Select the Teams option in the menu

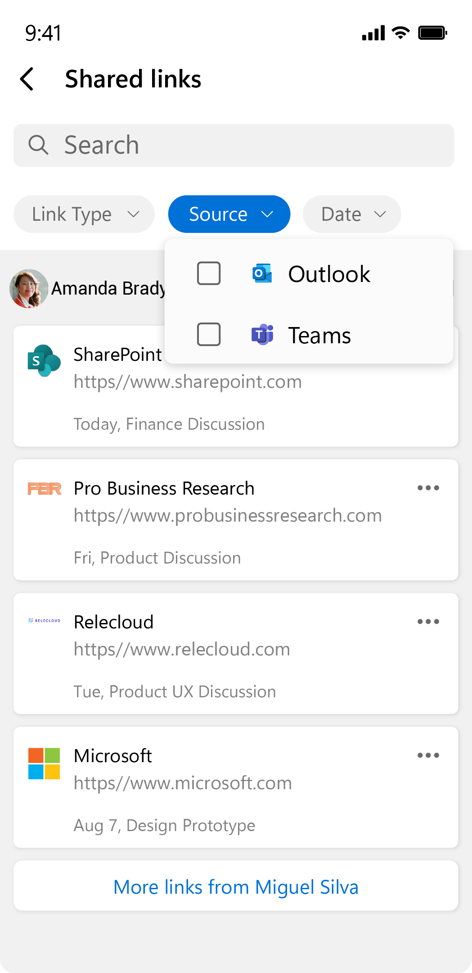(x=319, y=336)
